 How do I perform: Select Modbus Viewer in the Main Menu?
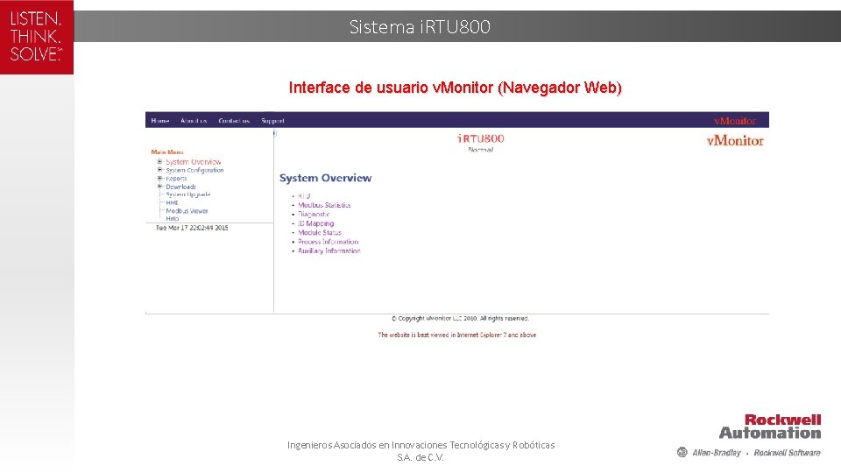[x=187, y=211]
